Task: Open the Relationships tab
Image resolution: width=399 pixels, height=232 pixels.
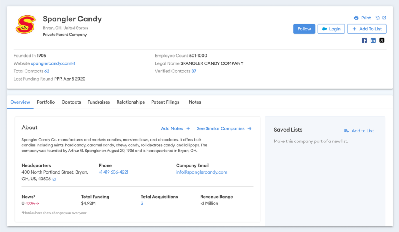Action: coord(131,102)
